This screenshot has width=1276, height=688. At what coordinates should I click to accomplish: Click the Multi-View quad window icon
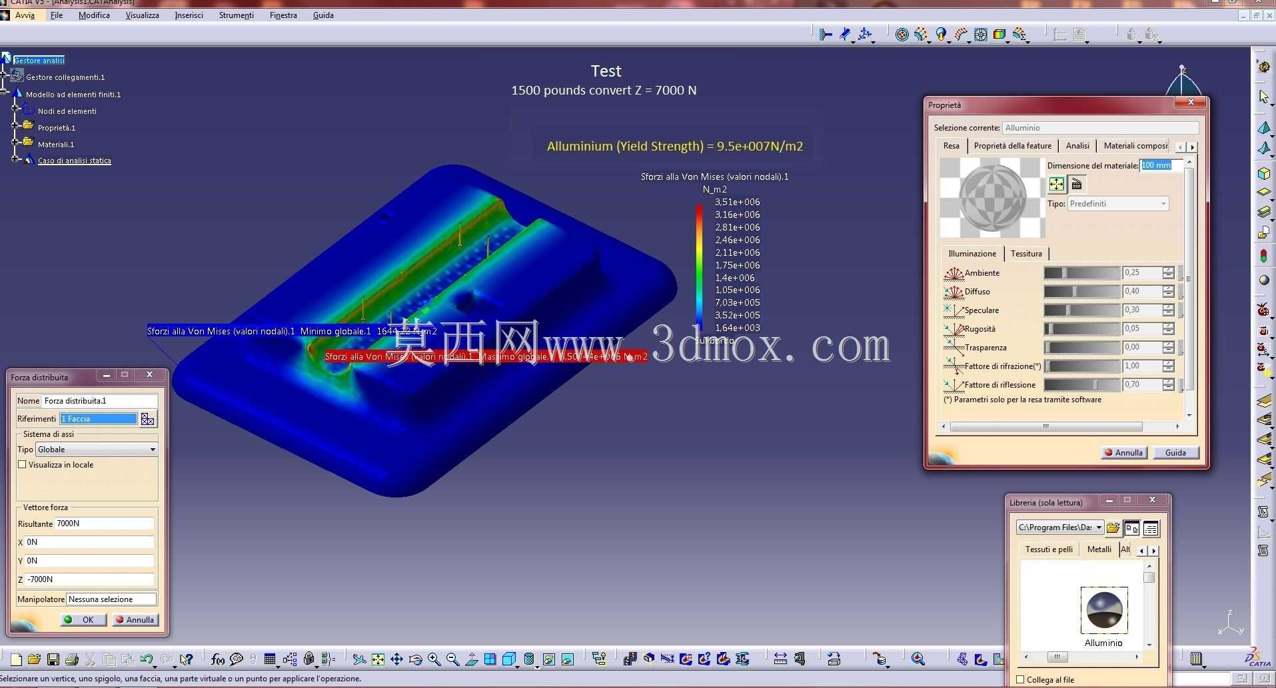click(490, 659)
